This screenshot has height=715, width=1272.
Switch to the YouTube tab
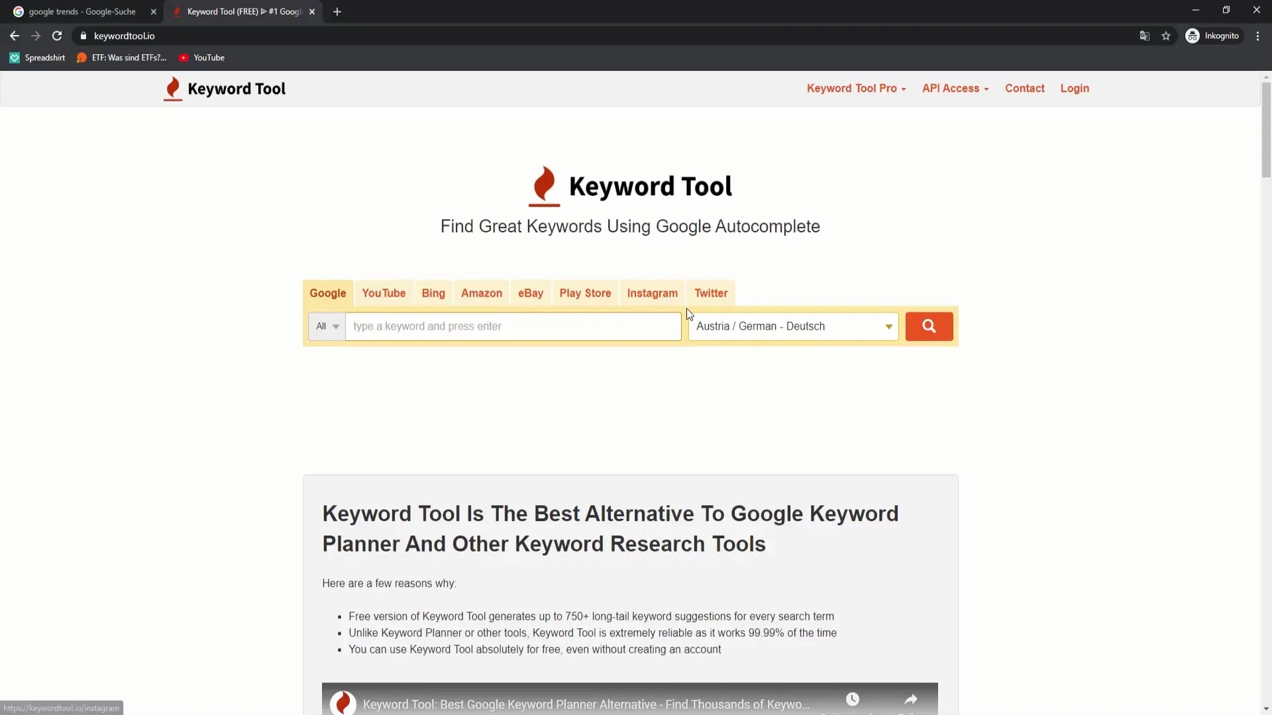pos(384,293)
